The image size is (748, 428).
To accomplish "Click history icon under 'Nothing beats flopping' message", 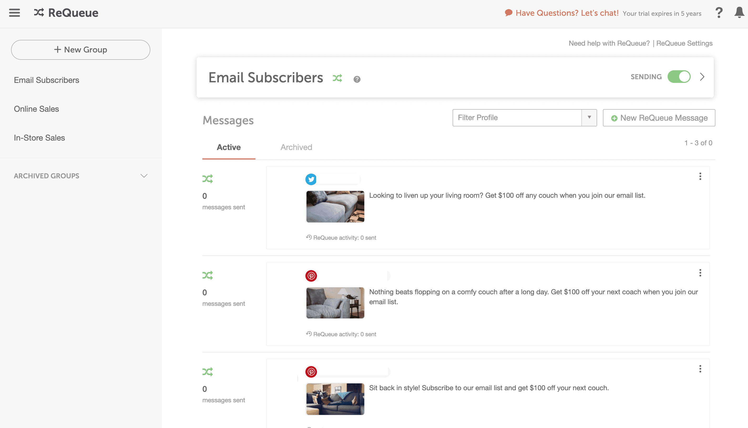I will click(309, 333).
